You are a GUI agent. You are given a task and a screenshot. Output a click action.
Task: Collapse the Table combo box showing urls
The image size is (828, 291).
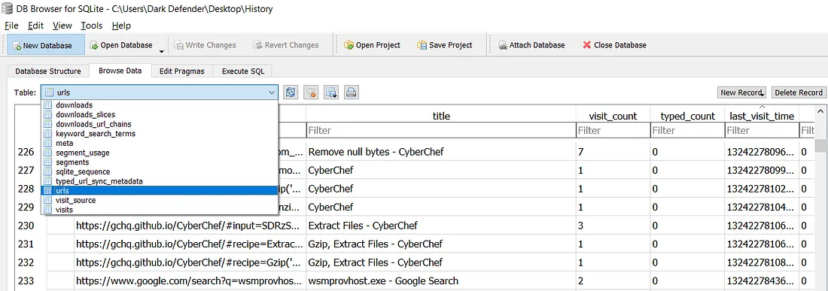coord(160,92)
